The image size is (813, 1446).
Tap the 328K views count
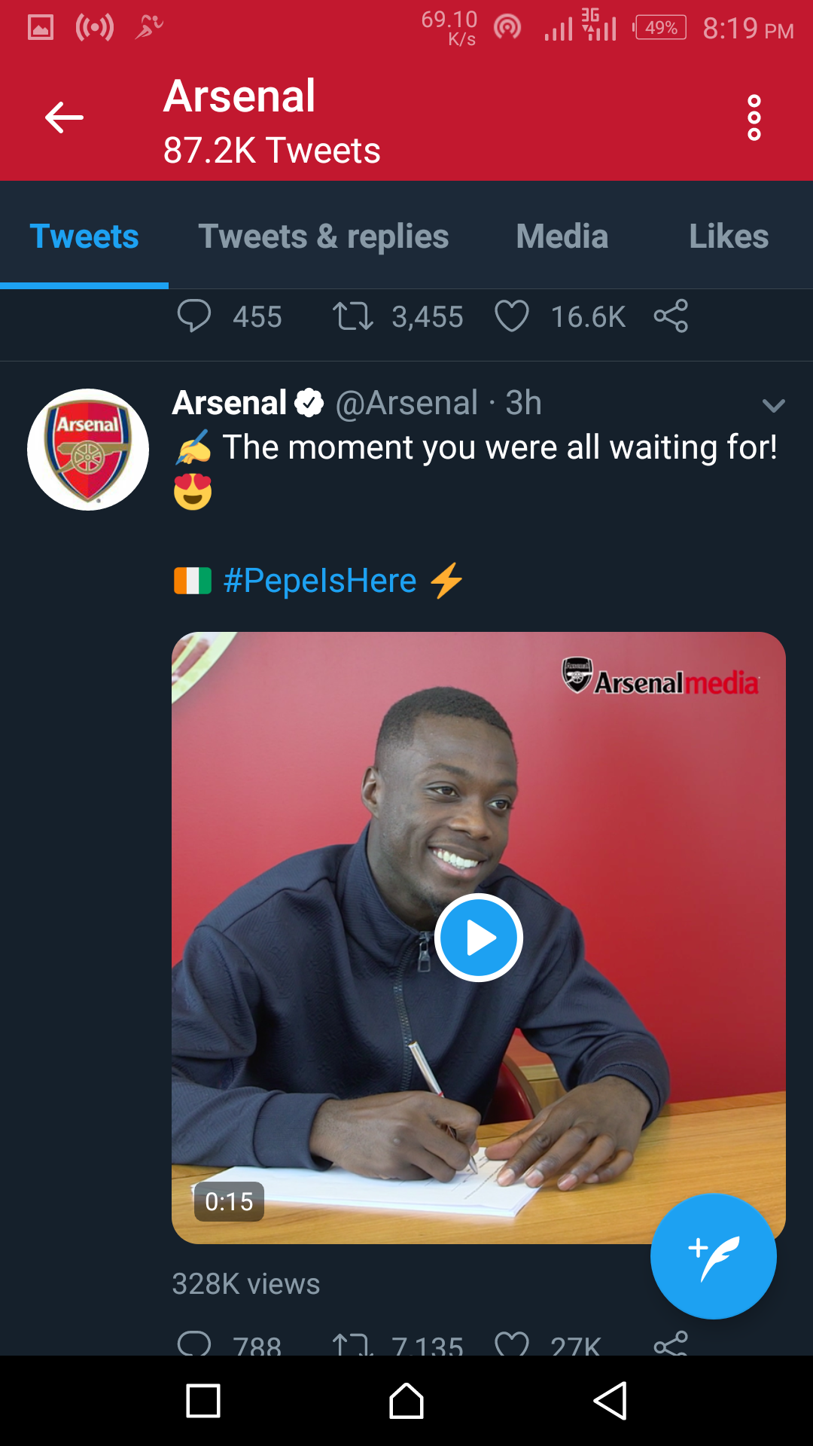pyautogui.click(x=246, y=1284)
